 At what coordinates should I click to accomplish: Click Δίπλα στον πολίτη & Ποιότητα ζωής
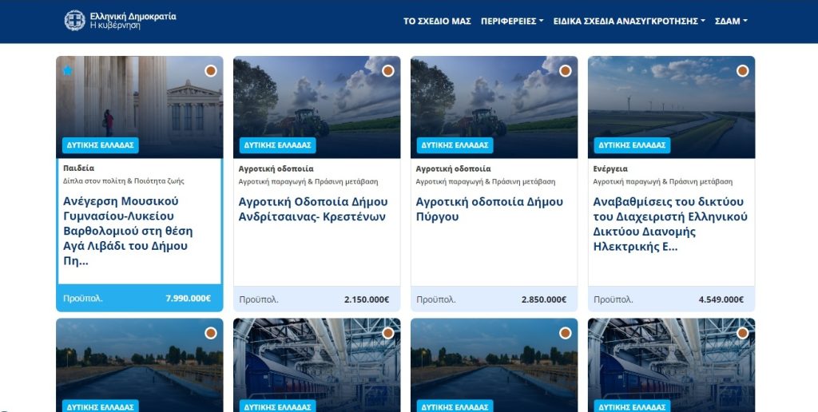pos(124,181)
